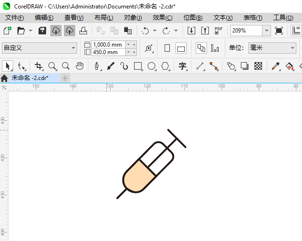Select the Crop tool

(x=39, y=66)
